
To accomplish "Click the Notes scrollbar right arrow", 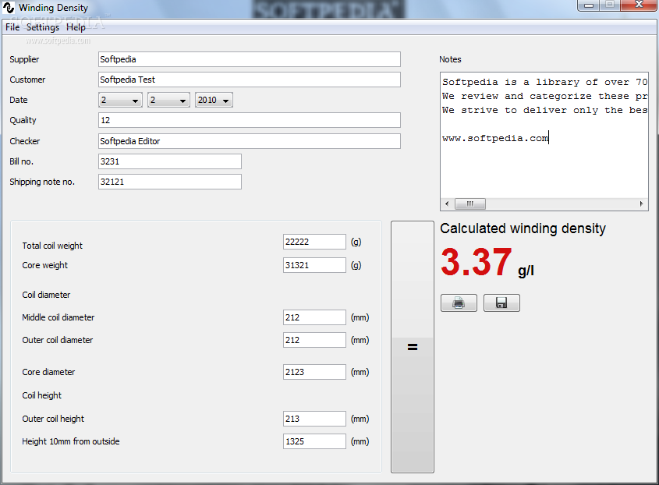I will click(x=642, y=204).
